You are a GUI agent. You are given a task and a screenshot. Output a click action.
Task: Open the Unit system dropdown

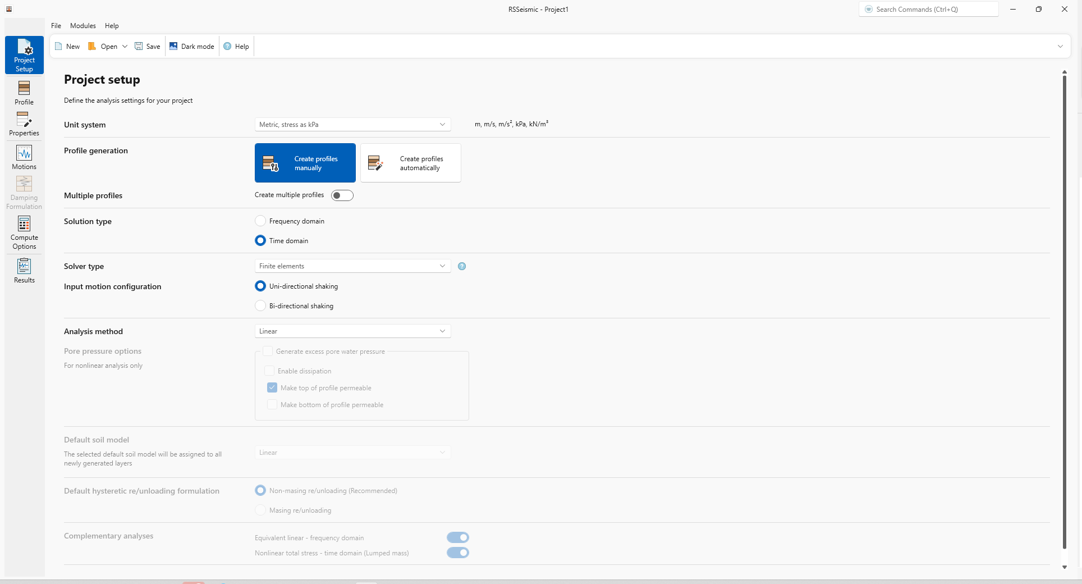click(x=352, y=125)
